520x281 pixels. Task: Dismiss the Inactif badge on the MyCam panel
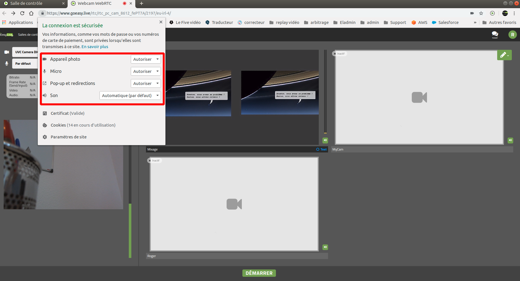coord(335,54)
